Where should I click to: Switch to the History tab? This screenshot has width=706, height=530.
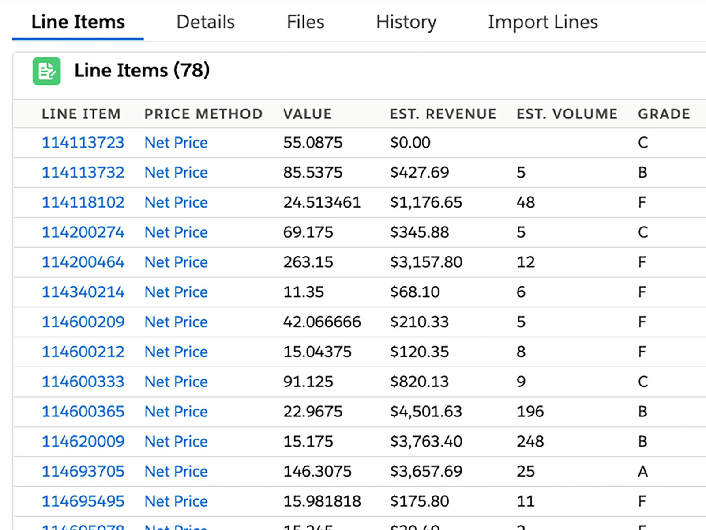(406, 22)
